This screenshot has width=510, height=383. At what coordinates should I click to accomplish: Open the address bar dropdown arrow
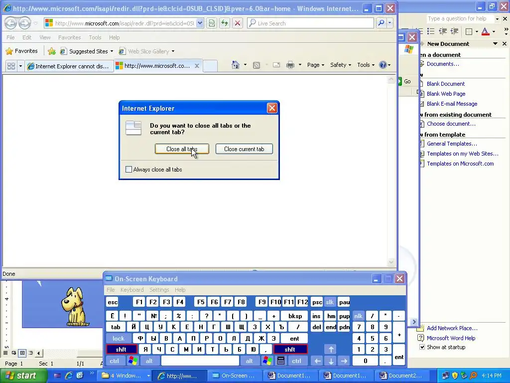(x=200, y=23)
